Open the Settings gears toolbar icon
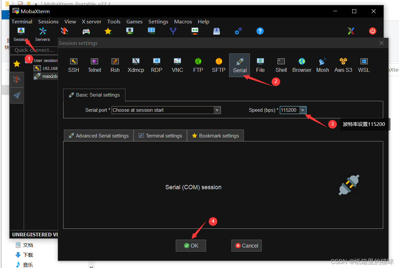Viewport: 399px width, 268px height. 238,31
